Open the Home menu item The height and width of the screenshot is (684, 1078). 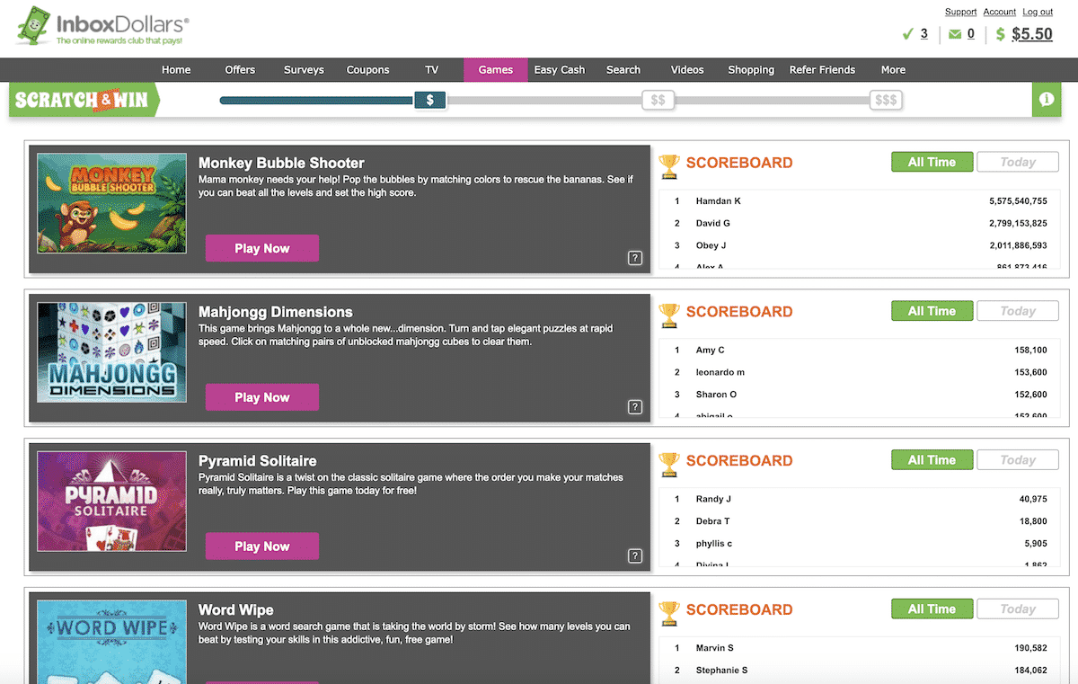[176, 69]
